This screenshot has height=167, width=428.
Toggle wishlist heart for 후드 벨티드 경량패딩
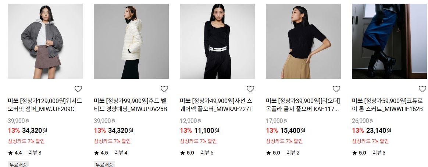164,89
